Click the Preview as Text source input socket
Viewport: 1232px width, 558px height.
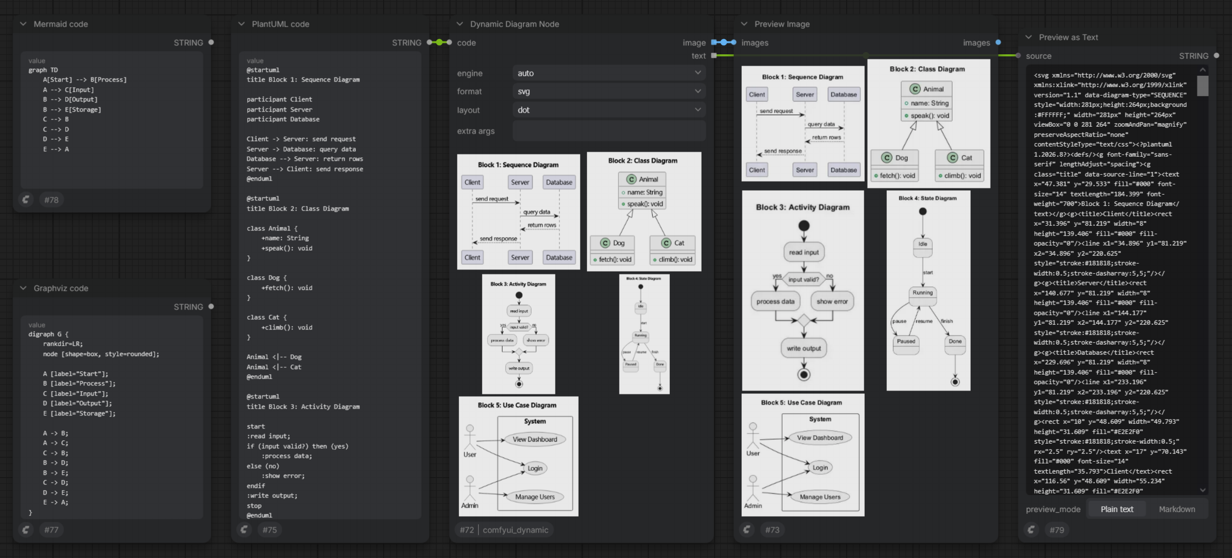1018,55
